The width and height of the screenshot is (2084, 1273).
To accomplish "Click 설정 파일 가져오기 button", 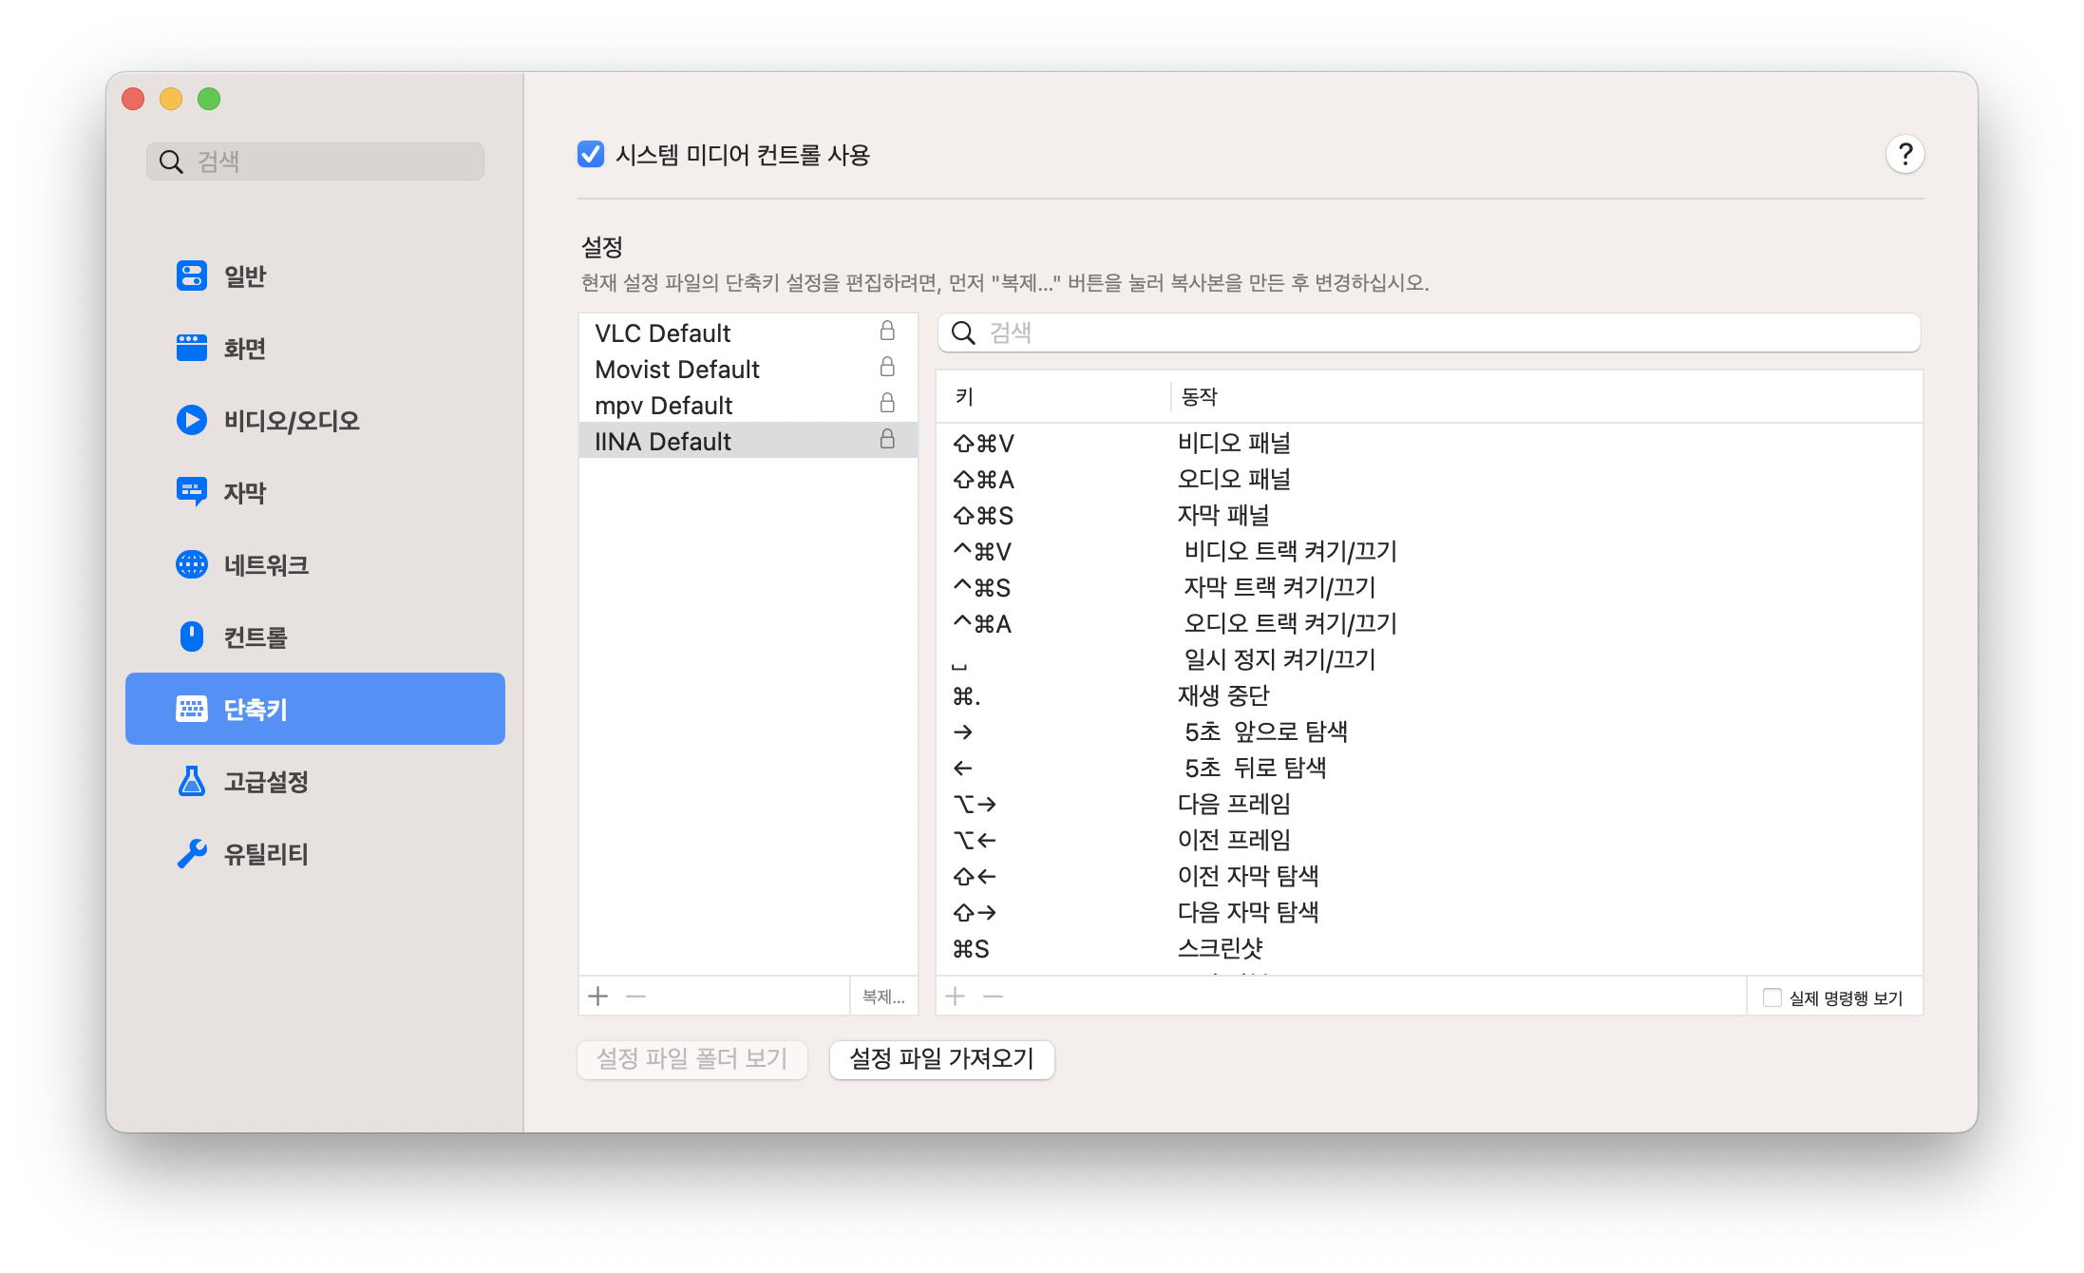I will (941, 1058).
